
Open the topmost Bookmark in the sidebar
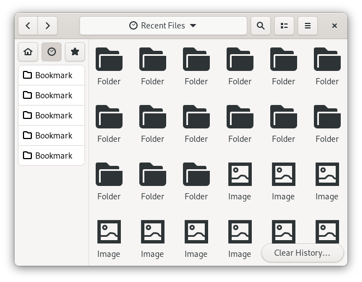pos(51,75)
